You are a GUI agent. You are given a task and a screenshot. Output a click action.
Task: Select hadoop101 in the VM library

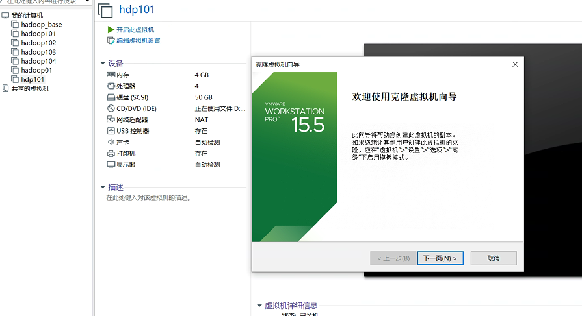(x=38, y=34)
